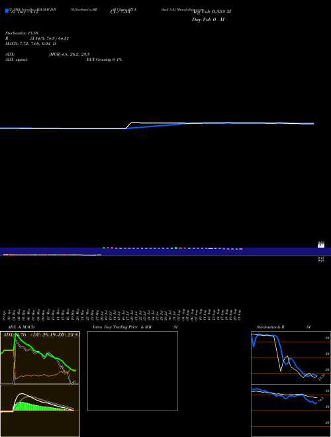Click the 'Day Vol: 0 M' text

pyautogui.click(x=208, y=20)
